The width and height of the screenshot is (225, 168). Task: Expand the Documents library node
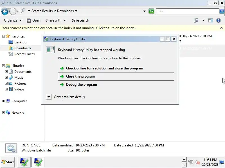[6, 72]
